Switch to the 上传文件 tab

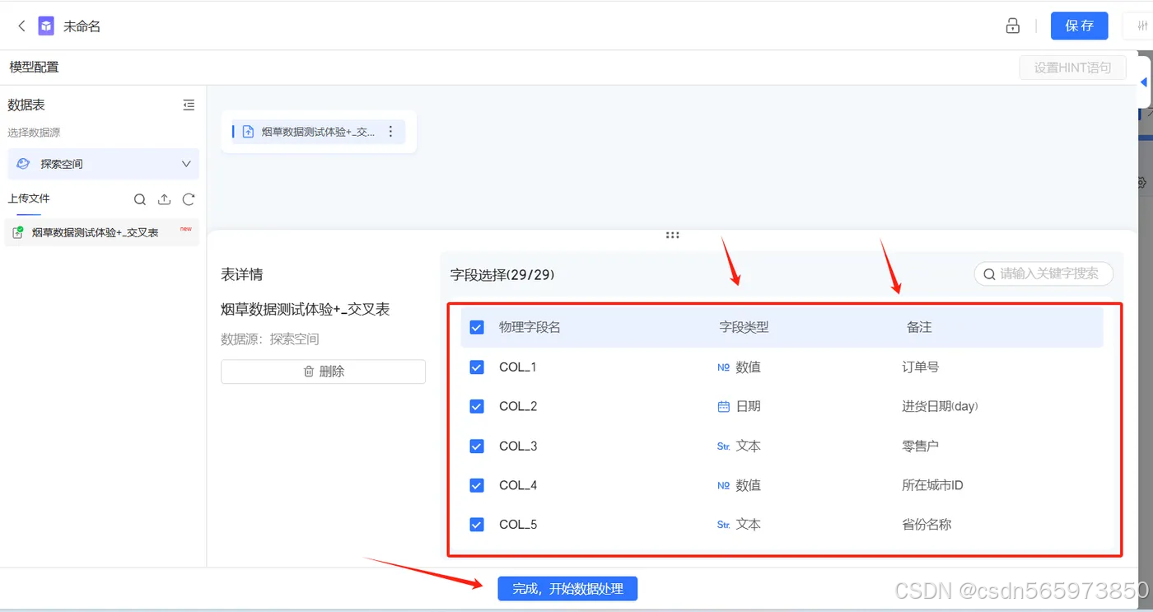(x=29, y=199)
